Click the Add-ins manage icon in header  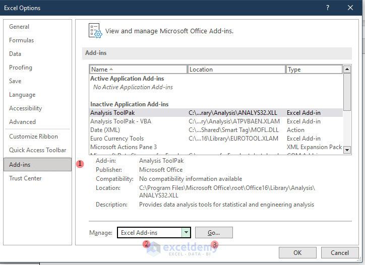[x=95, y=31]
